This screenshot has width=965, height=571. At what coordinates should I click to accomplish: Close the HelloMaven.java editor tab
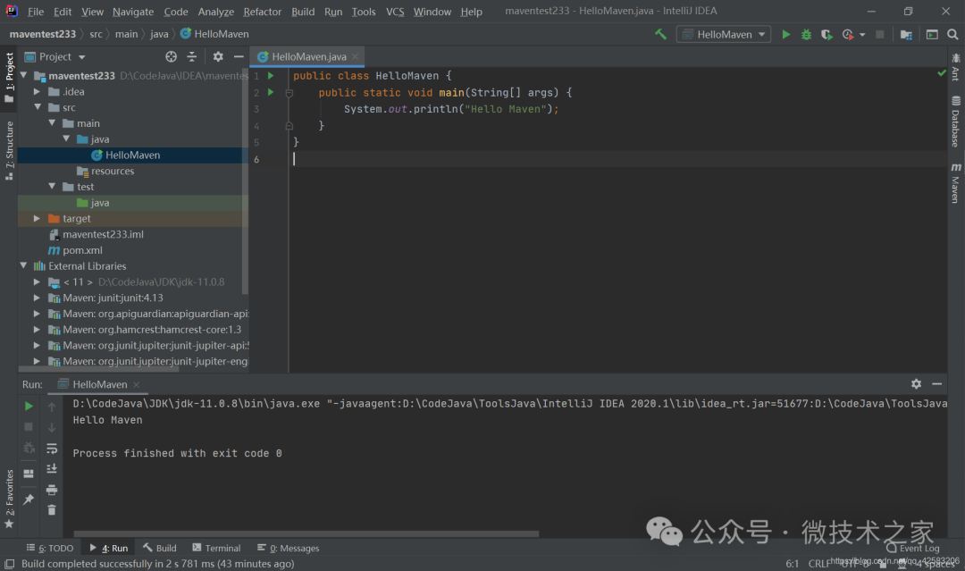[x=355, y=56]
